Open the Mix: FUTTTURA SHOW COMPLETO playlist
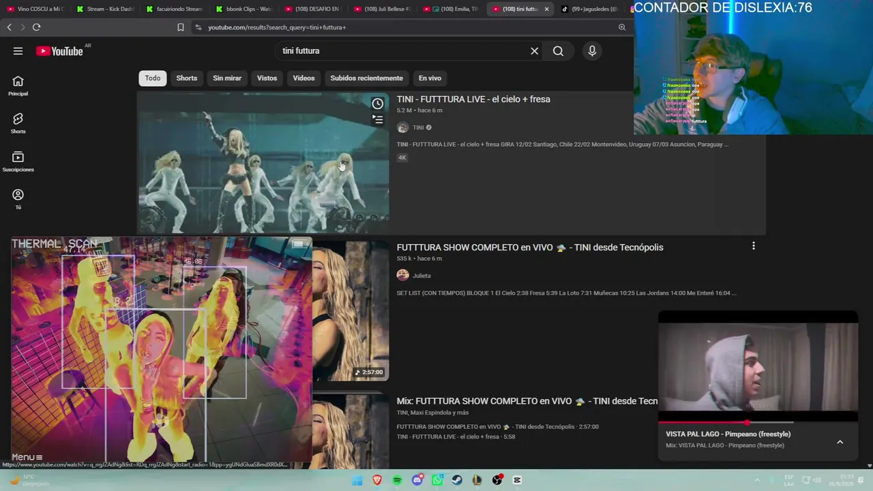This screenshot has width=873, height=491. 527,402
